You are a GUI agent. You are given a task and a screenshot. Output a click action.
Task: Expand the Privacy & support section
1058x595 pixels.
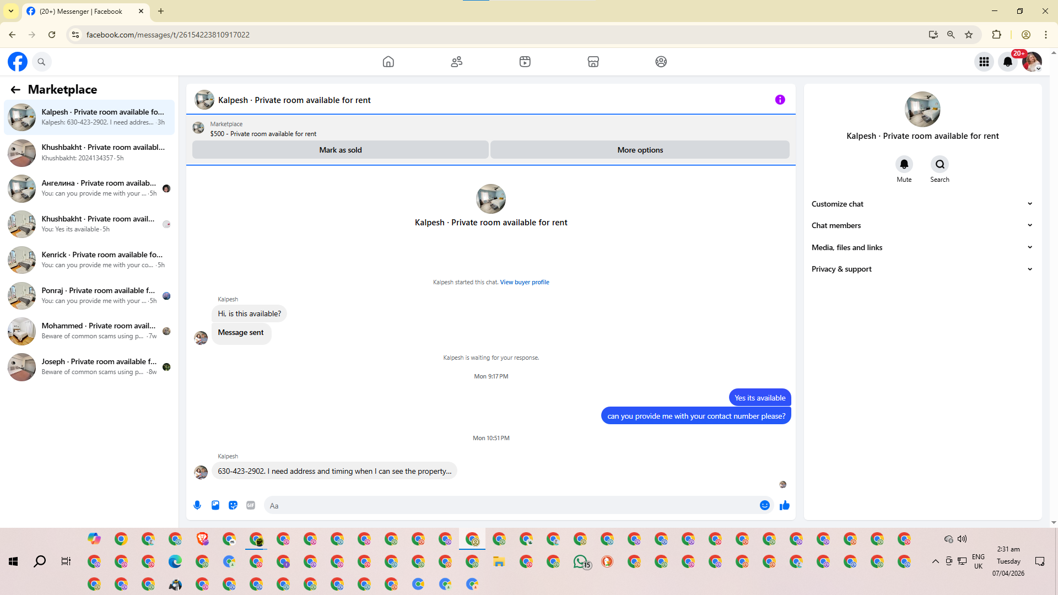coord(922,269)
